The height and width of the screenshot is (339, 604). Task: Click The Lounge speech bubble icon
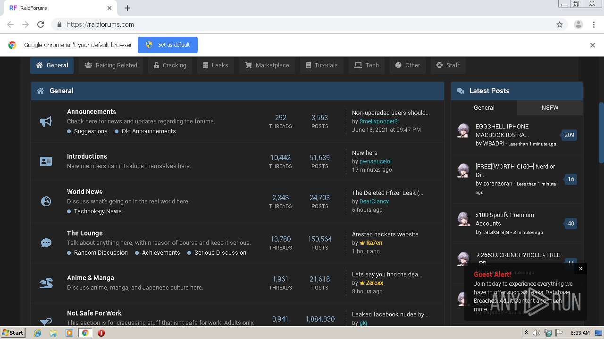[x=46, y=243]
